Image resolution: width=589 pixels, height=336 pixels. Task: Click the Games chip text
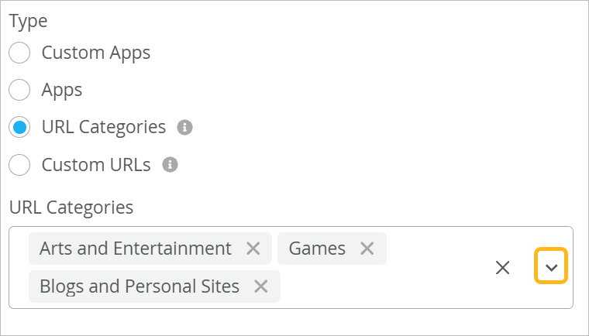pyautogui.click(x=317, y=249)
